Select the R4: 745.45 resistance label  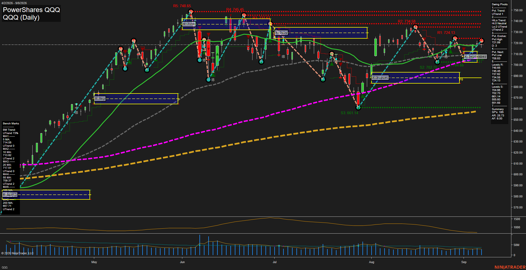235,10
